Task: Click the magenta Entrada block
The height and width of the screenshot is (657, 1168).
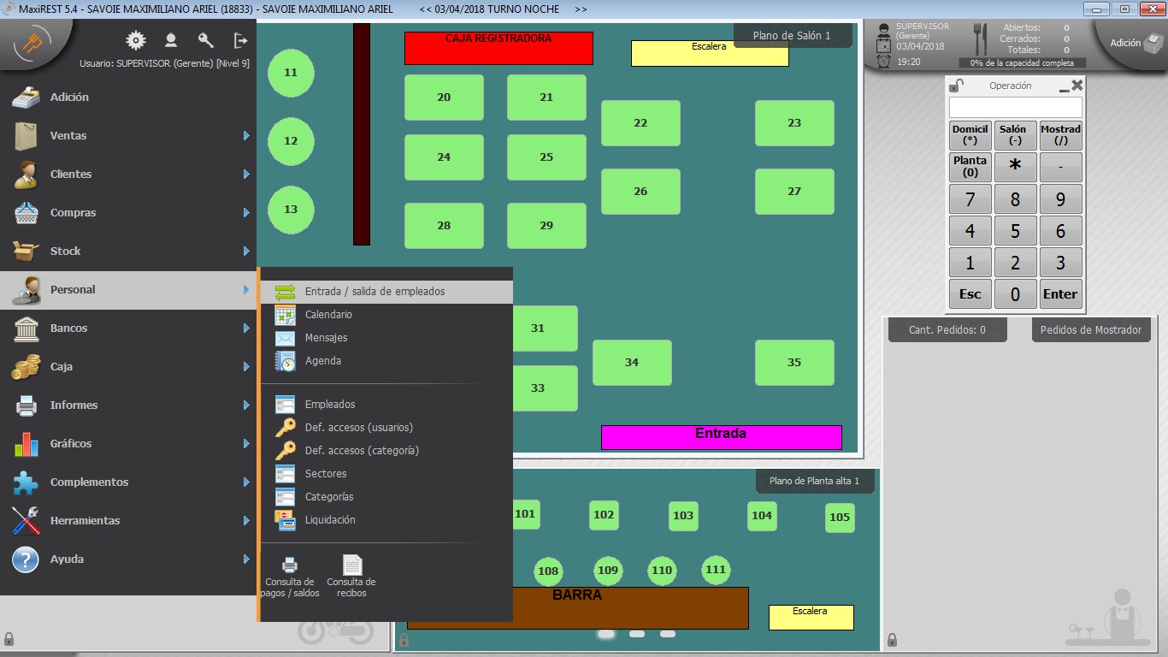Action: click(721, 437)
